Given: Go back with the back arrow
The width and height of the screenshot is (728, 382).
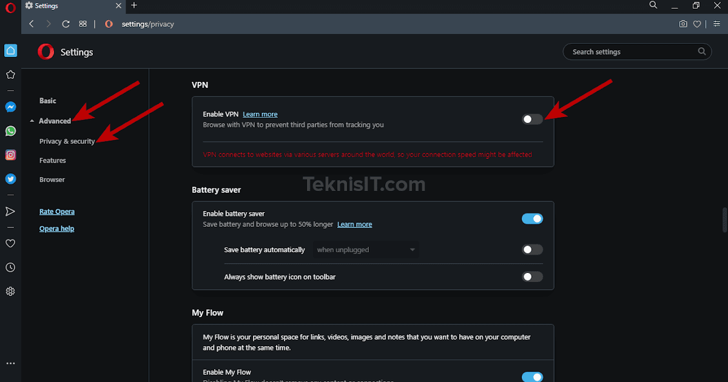Looking at the screenshot, I should (32, 24).
